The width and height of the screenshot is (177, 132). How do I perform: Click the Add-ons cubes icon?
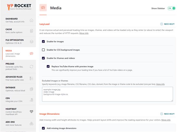(32, 123)
